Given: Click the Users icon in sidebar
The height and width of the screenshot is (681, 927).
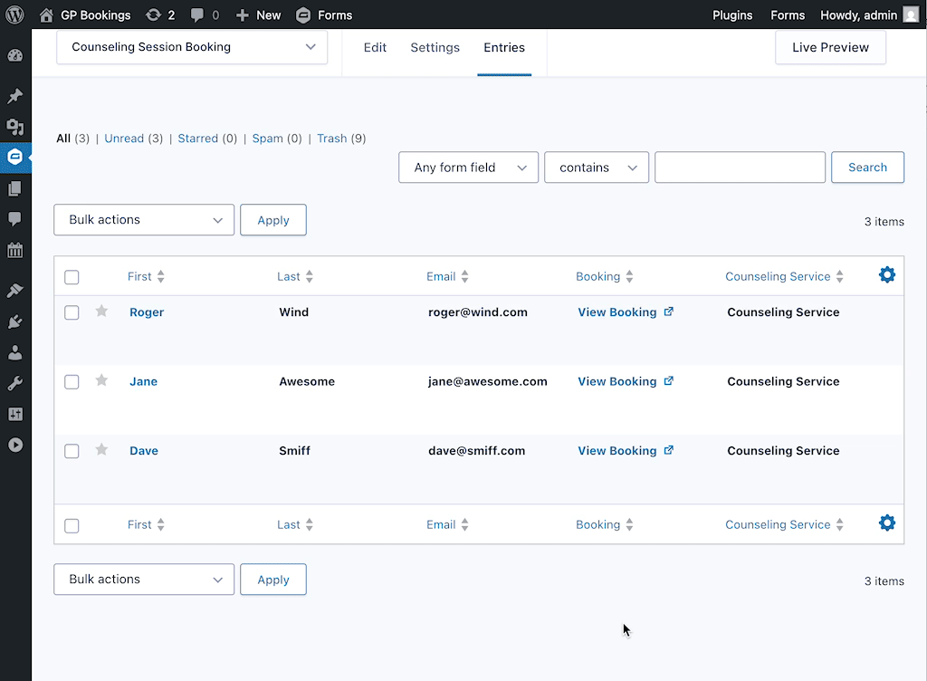Looking at the screenshot, I should click(x=15, y=352).
